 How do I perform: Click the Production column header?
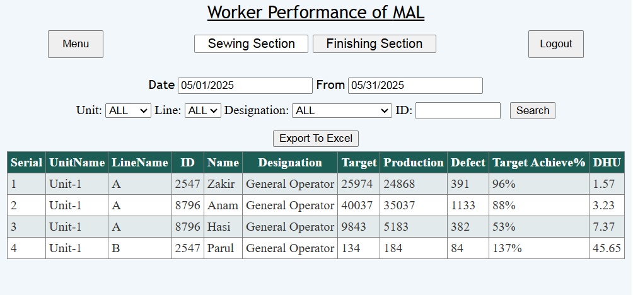(414, 163)
